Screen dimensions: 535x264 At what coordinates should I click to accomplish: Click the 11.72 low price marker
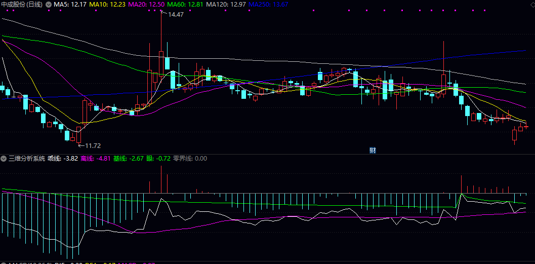(x=92, y=145)
